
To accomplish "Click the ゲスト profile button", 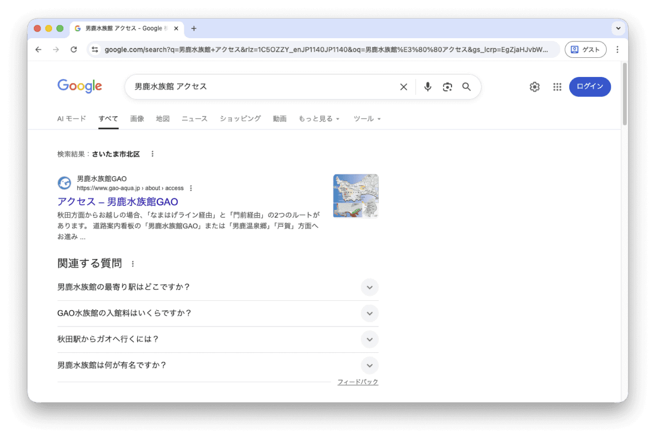I will pos(585,50).
